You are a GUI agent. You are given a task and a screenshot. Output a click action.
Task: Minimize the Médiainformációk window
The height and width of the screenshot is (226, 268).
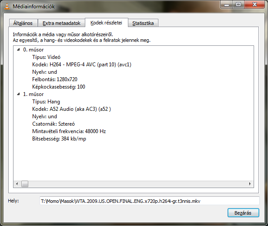pos(227,5)
